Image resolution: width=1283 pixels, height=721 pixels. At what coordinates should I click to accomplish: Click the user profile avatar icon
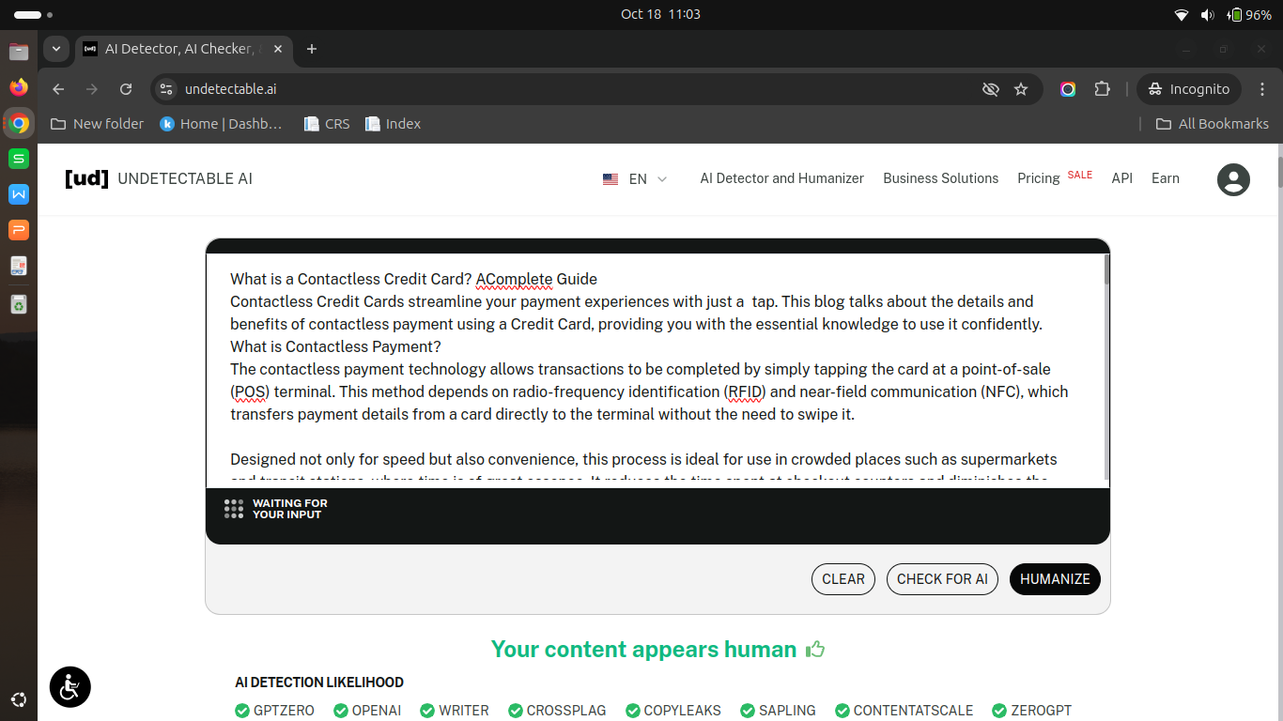[x=1233, y=179]
